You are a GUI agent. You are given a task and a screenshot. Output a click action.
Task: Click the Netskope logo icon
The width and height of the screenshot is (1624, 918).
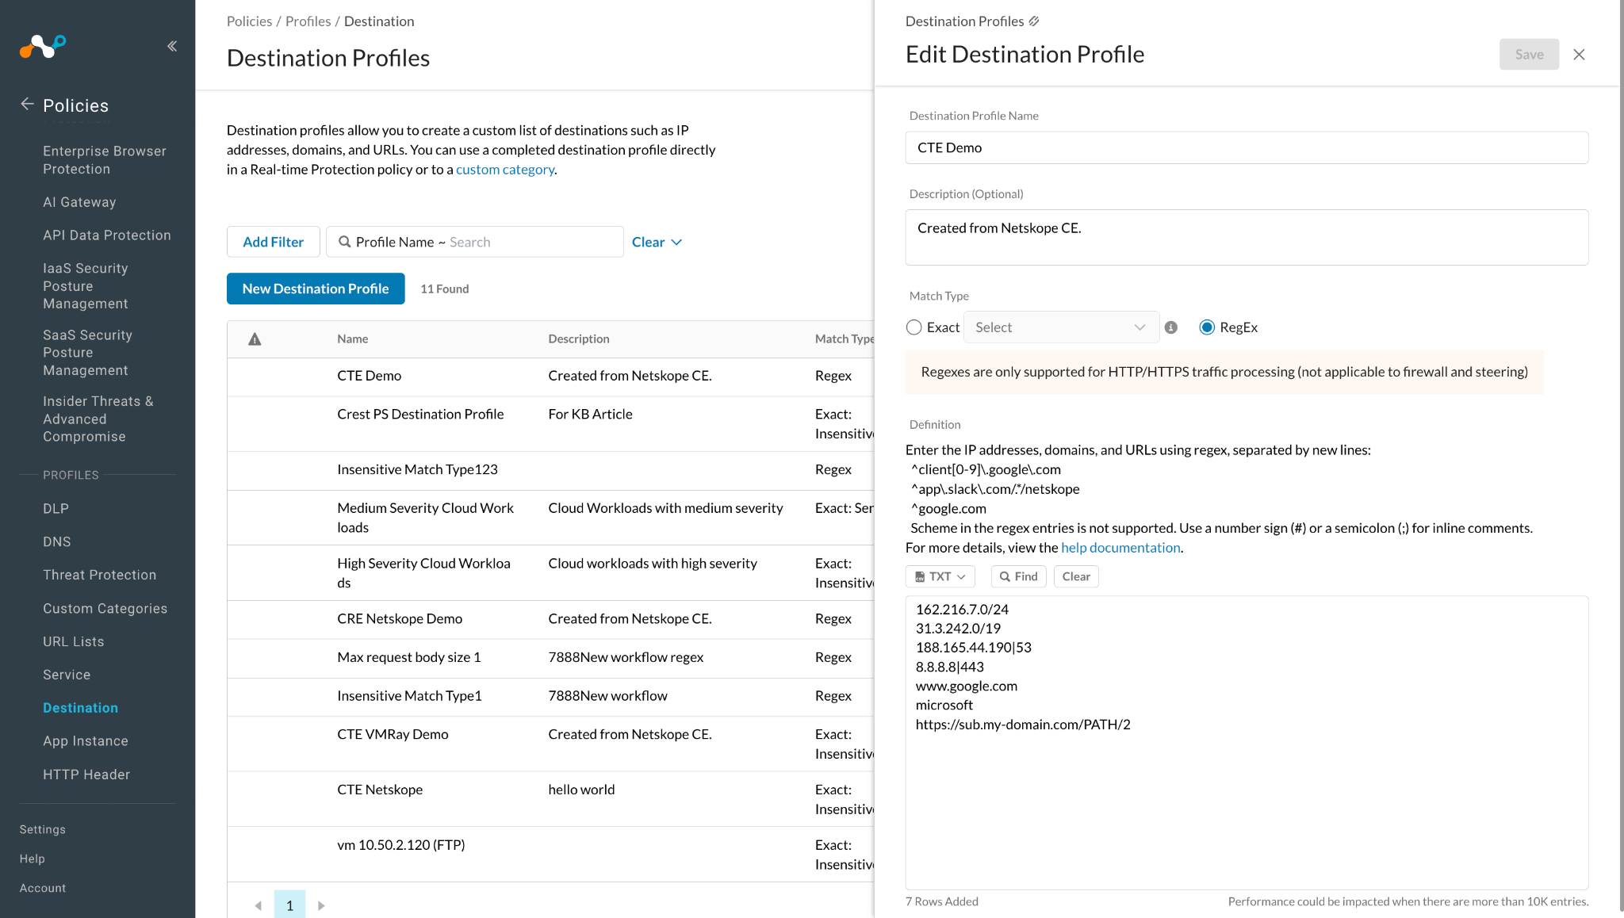[43, 46]
